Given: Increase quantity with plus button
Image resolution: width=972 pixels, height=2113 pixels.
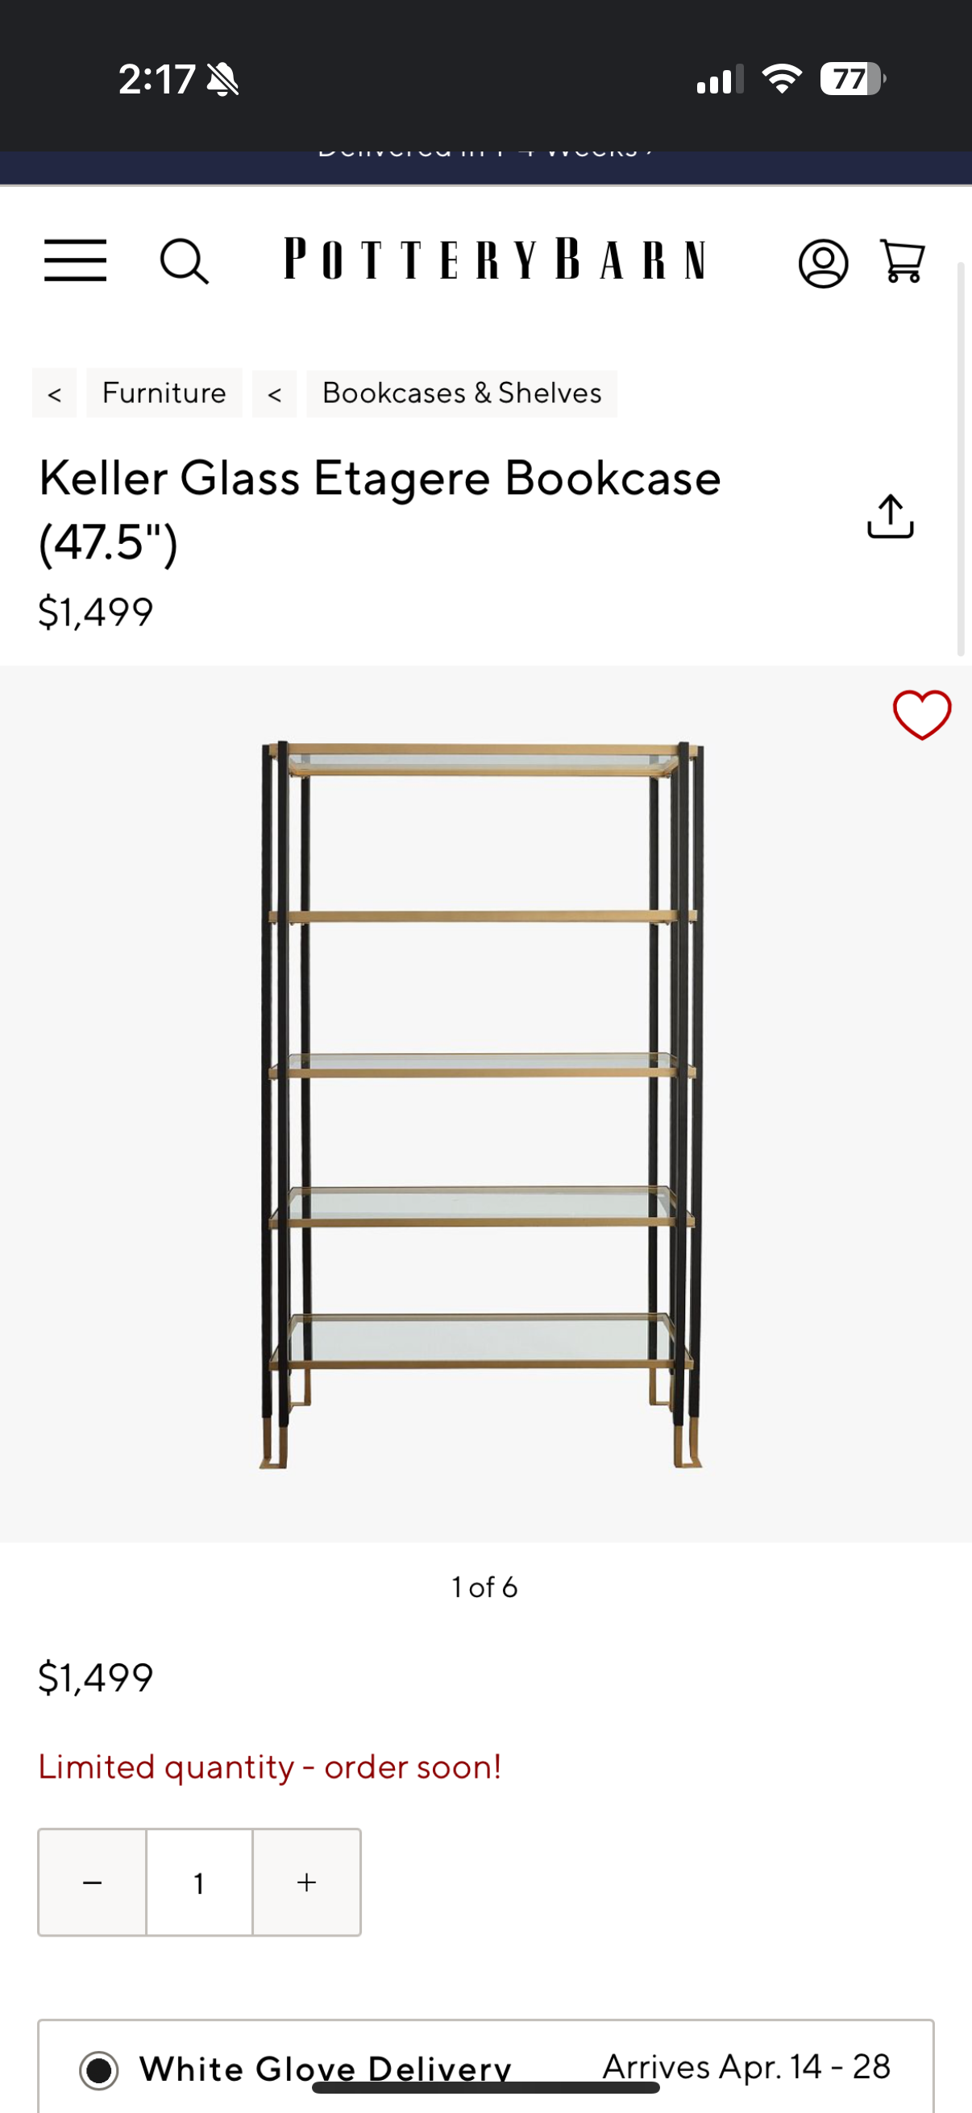Looking at the screenshot, I should [x=307, y=1882].
